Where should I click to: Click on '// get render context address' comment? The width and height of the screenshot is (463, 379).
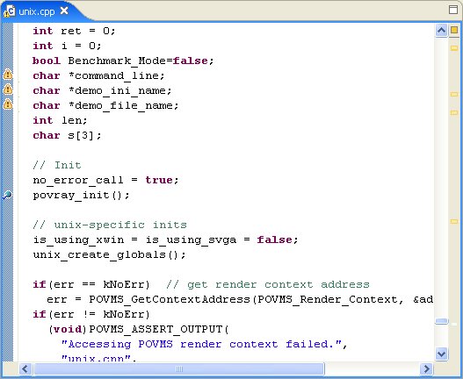coord(268,284)
